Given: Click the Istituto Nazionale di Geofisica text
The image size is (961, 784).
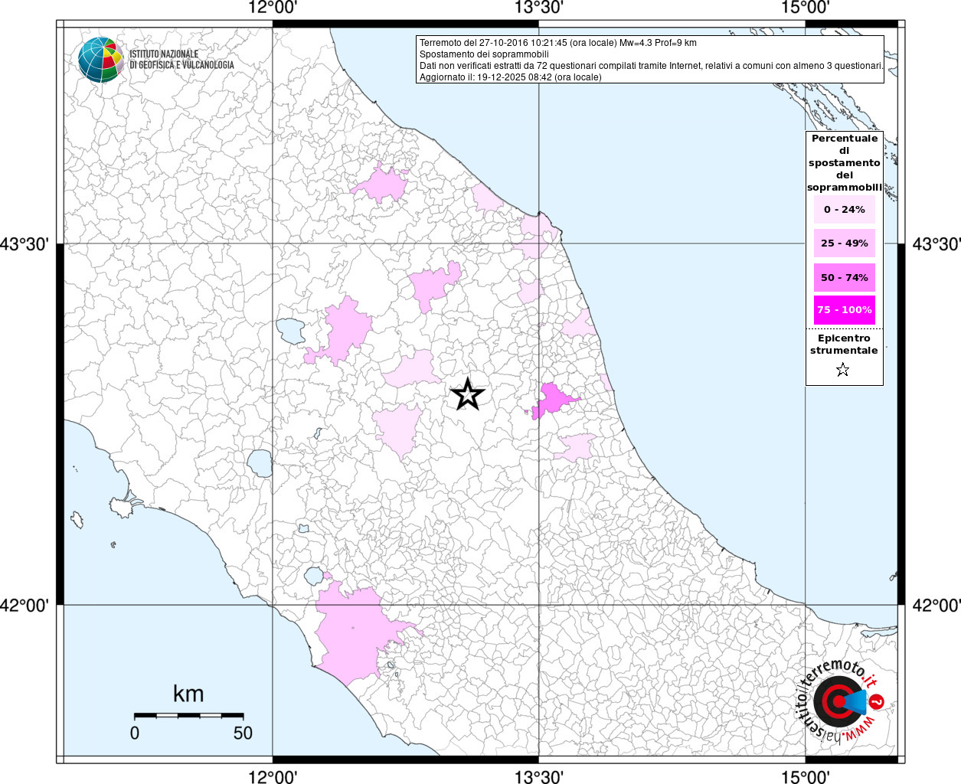Looking at the screenshot, I should pos(181,60).
